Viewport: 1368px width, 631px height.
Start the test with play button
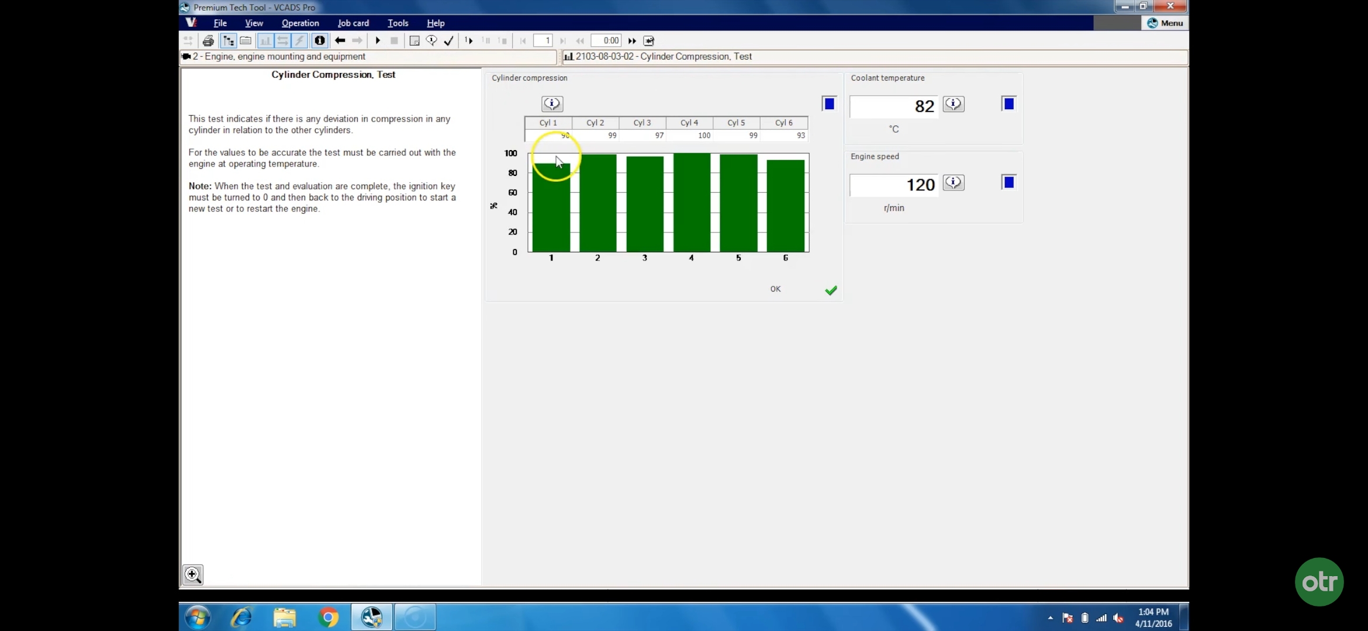(378, 41)
